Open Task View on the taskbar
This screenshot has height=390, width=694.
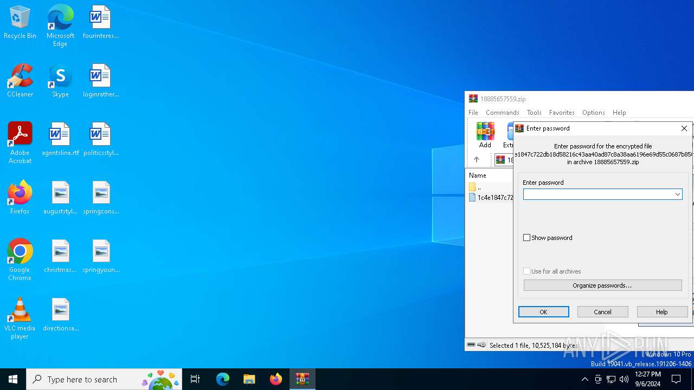tap(195, 379)
